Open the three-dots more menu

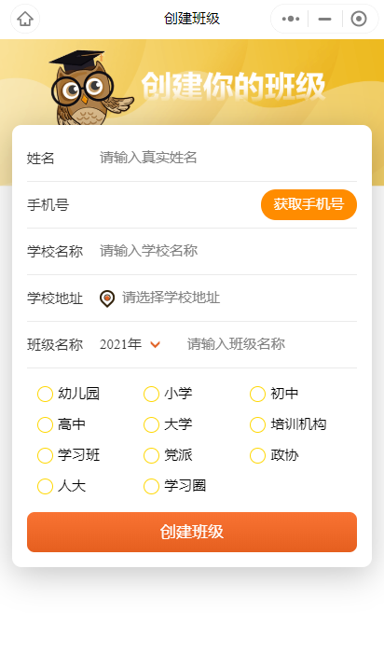(291, 19)
